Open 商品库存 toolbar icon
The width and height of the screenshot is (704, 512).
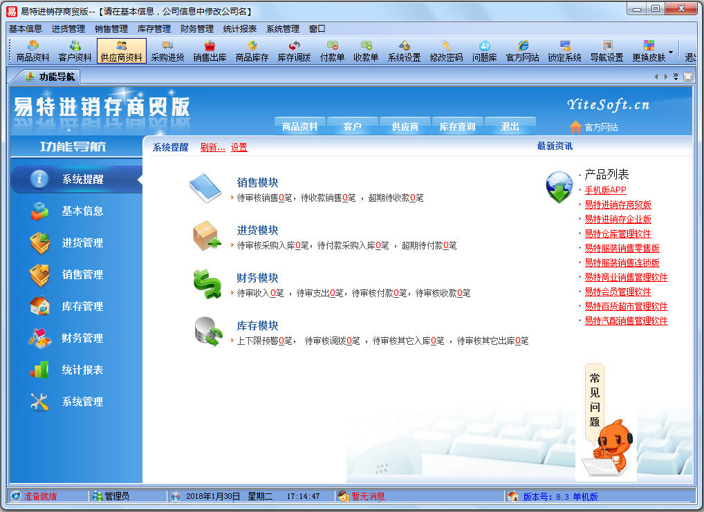click(x=252, y=50)
